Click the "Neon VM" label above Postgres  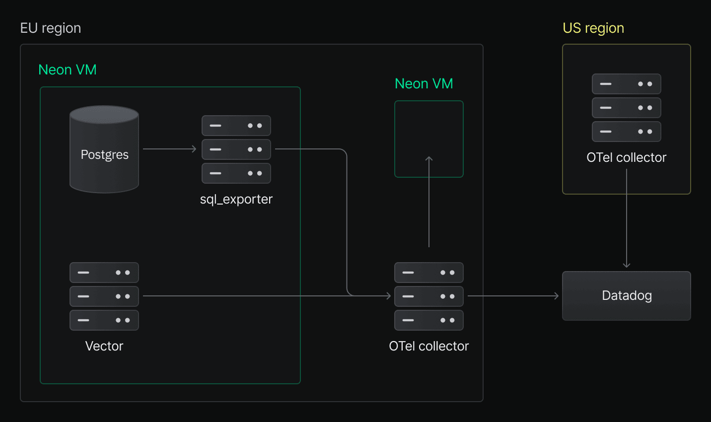point(68,70)
